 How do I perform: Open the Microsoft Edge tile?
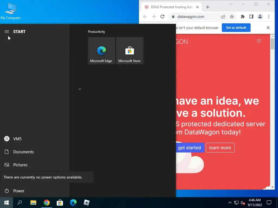102,51
